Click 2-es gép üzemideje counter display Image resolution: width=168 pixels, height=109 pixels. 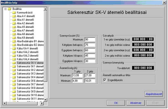[143, 50]
